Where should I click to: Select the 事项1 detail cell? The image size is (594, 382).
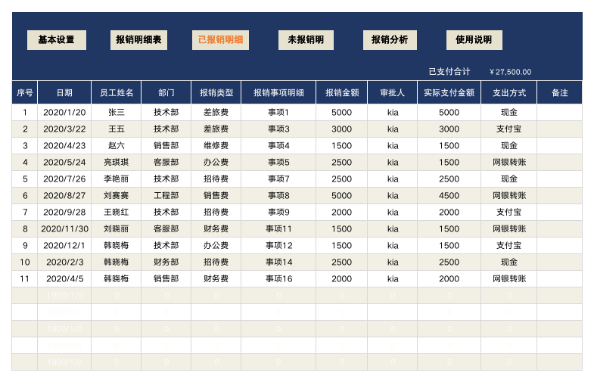pyautogui.click(x=278, y=113)
